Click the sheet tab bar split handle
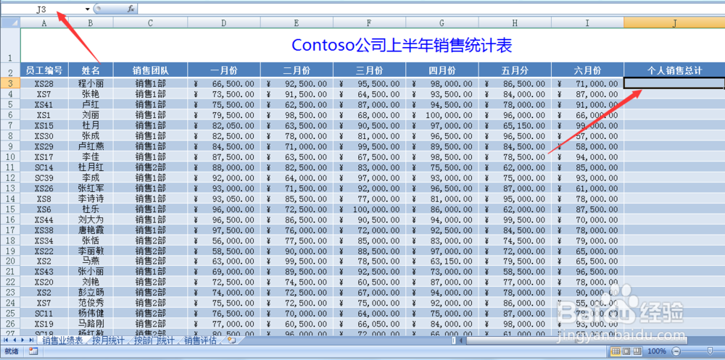Viewport: 725px width, 360px height. (454, 340)
